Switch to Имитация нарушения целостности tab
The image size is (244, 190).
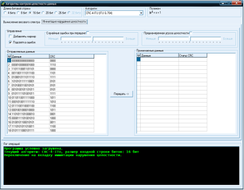(64, 22)
